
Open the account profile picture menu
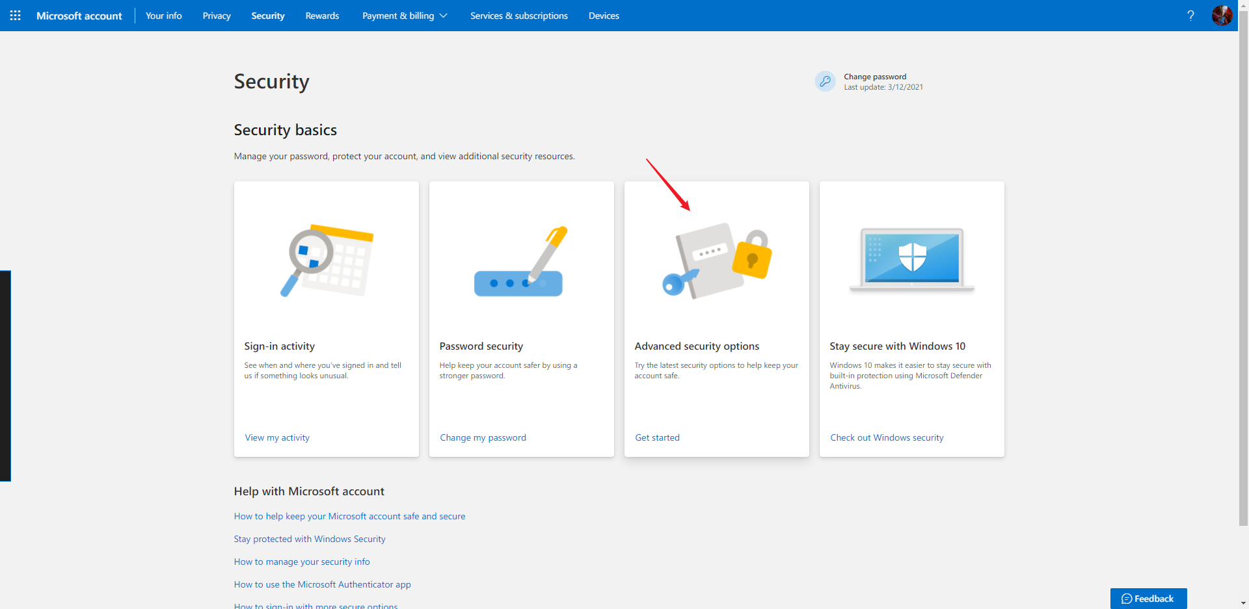[1222, 15]
